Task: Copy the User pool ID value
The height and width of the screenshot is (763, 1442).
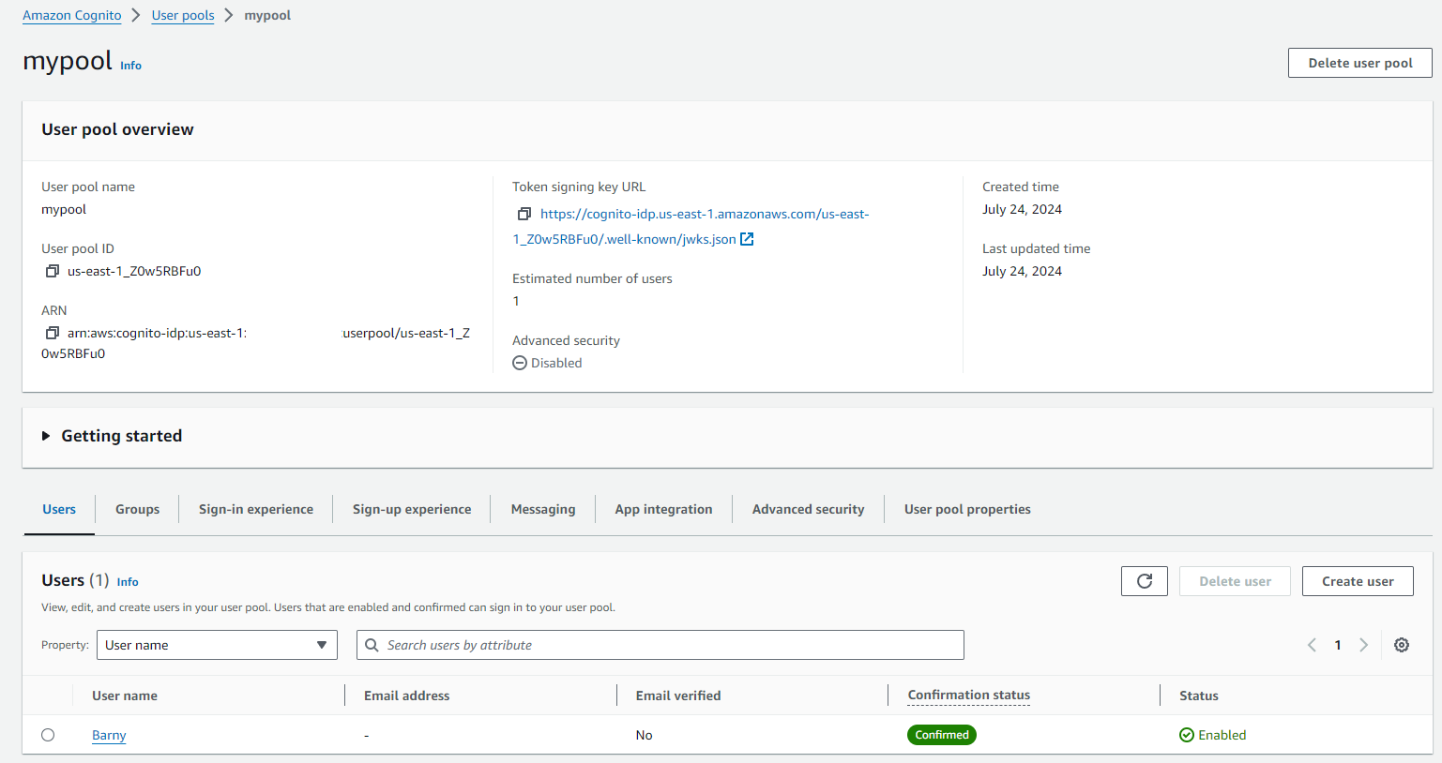Action: 53,271
